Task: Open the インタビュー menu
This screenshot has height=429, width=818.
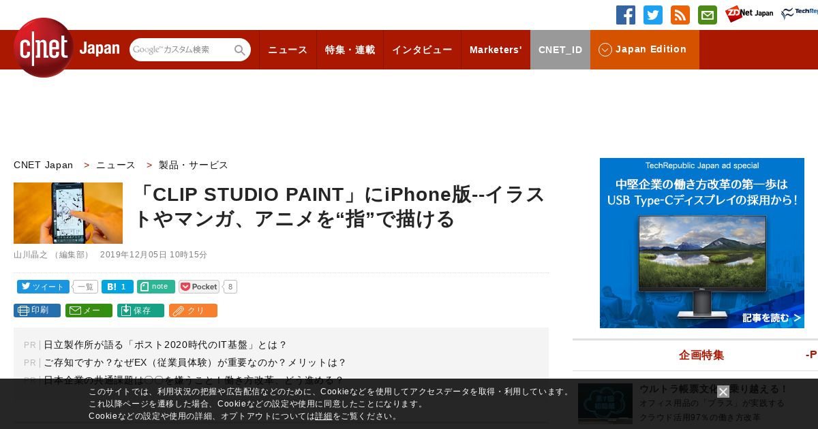Action: [x=422, y=50]
